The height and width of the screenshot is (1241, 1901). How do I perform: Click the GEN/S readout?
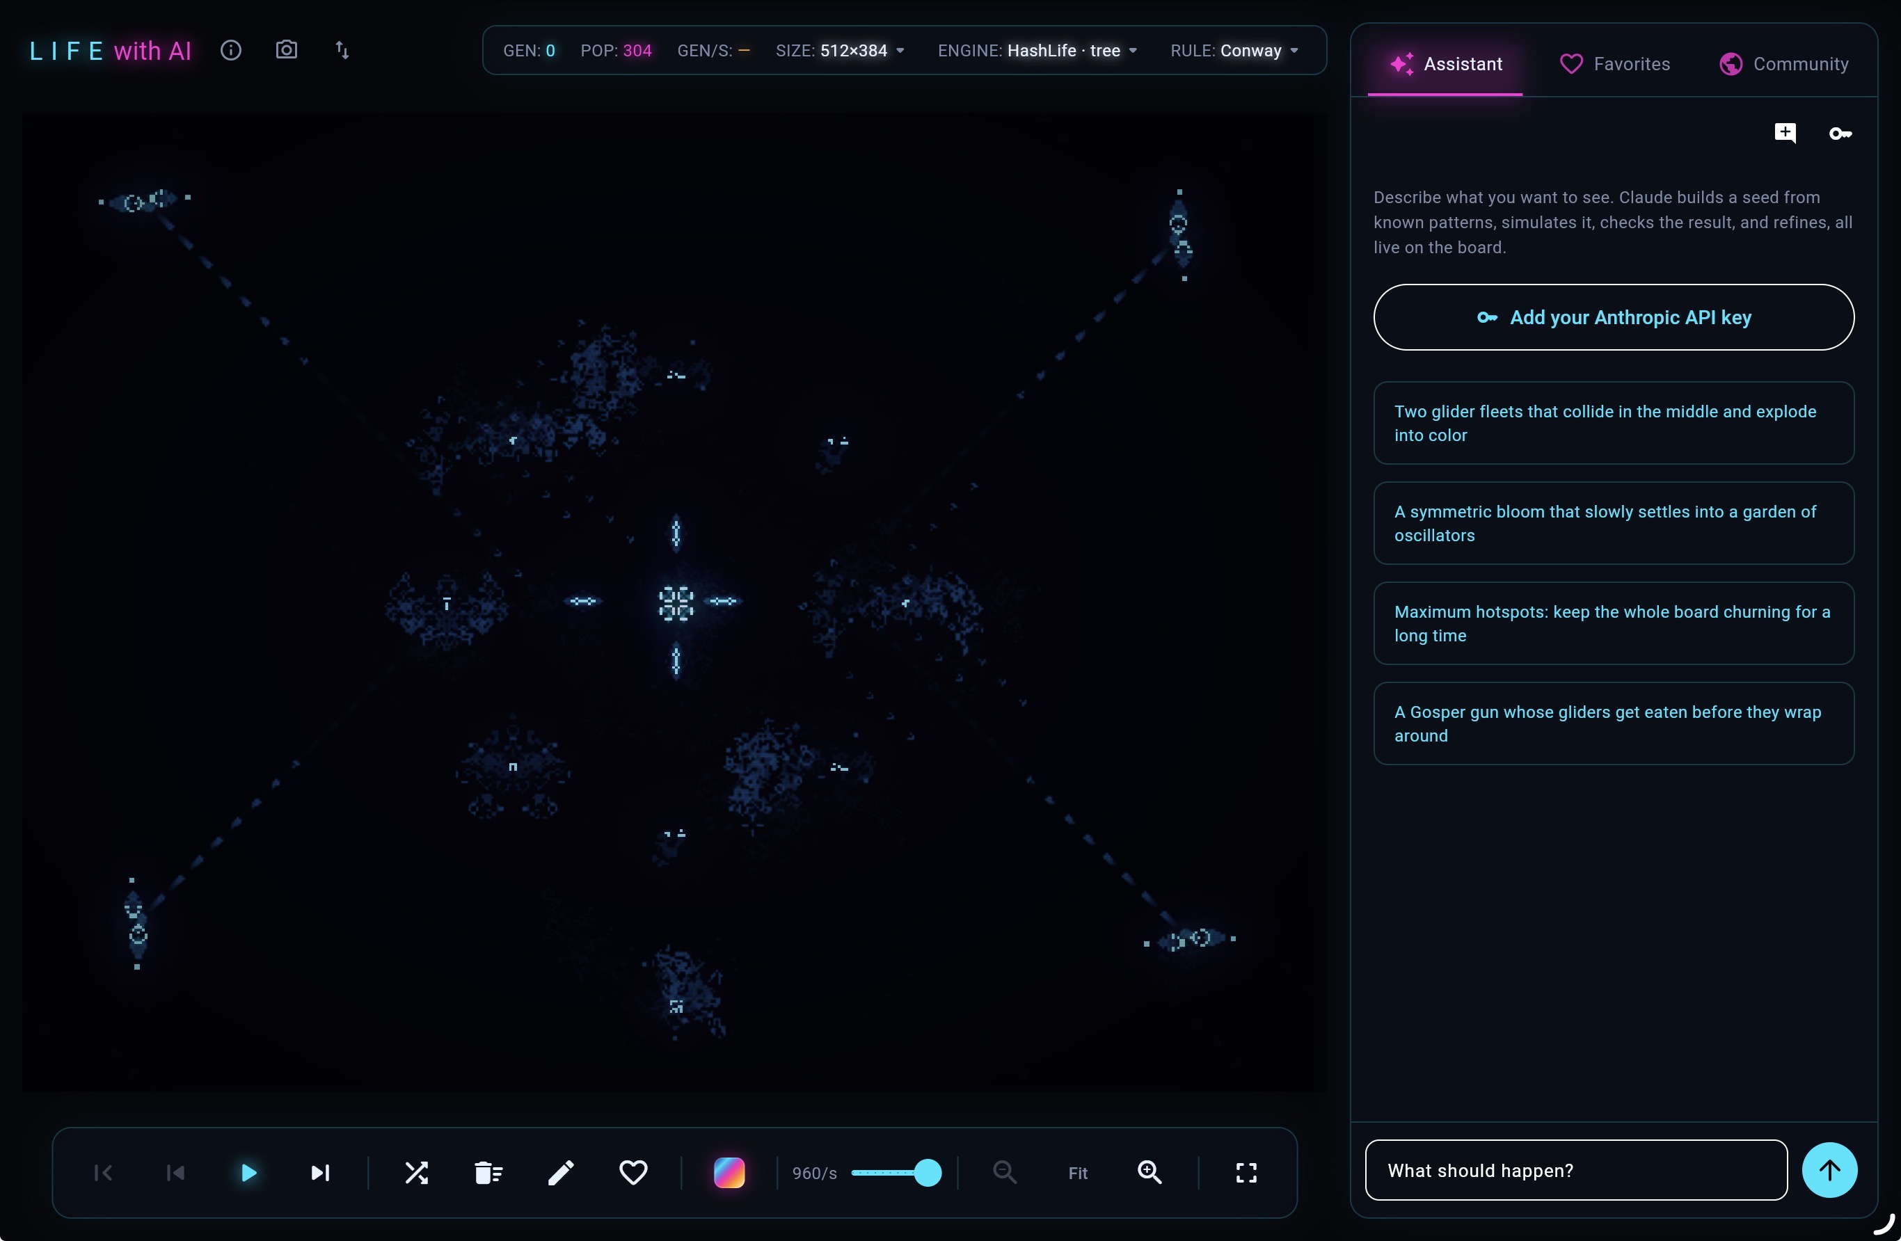click(713, 50)
